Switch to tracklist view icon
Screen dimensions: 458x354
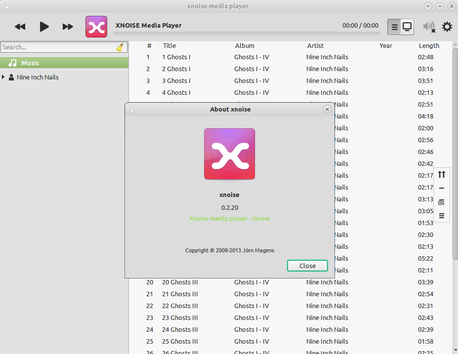(394, 27)
